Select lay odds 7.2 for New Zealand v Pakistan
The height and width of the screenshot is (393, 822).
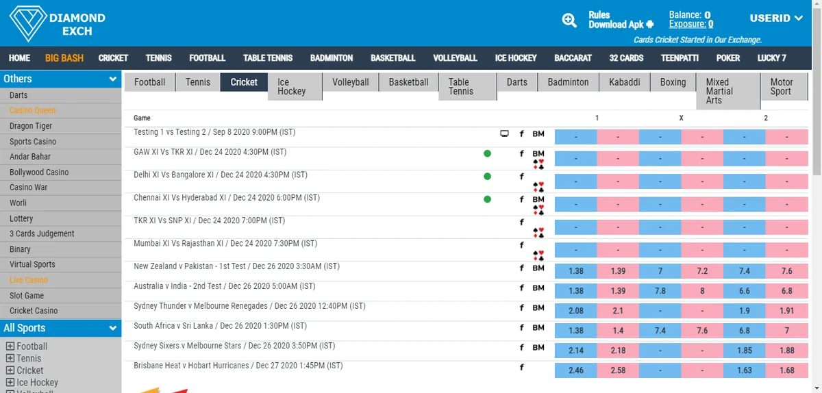[x=702, y=271]
